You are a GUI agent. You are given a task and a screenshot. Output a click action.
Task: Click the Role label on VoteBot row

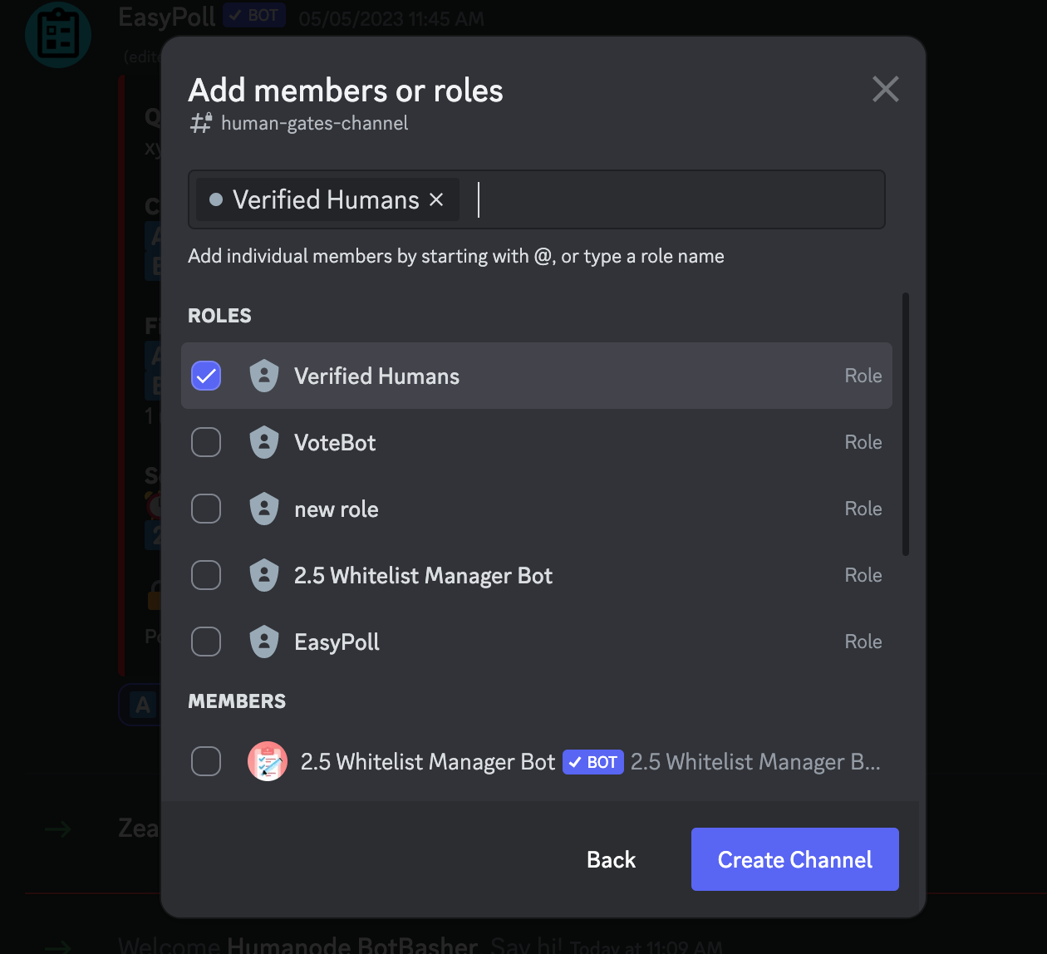[863, 442]
